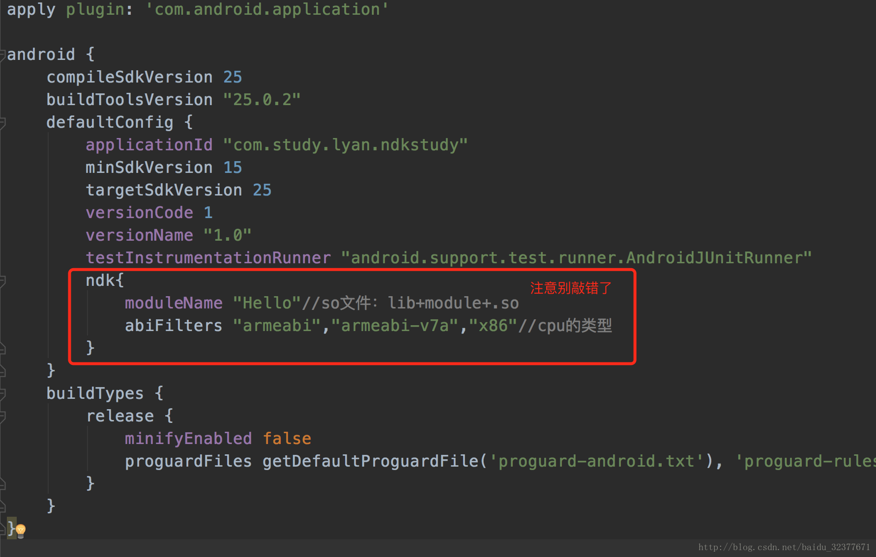Collapse the android block fold marker
This screenshot has height=557, width=876.
click(x=2, y=55)
